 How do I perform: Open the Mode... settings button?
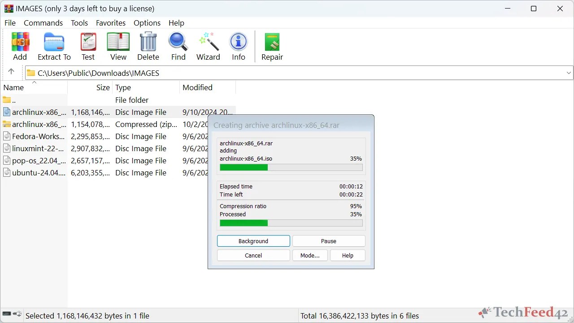(x=310, y=255)
